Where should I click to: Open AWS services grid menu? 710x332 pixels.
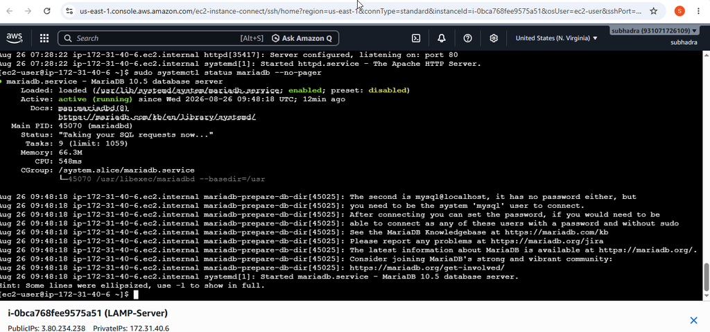44,38
